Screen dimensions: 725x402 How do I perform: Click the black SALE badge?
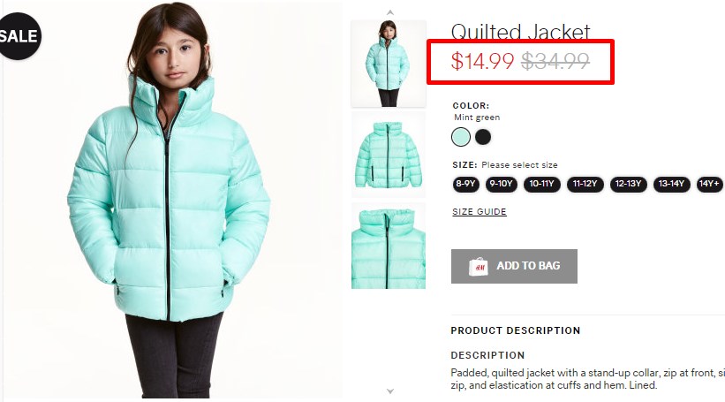click(19, 36)
